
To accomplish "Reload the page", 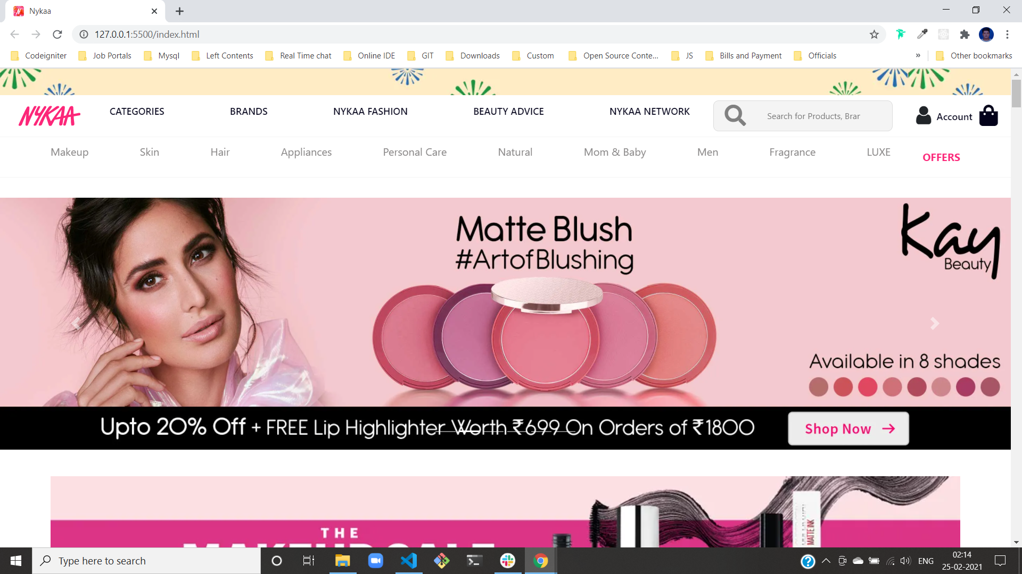I will click(57, 35).
